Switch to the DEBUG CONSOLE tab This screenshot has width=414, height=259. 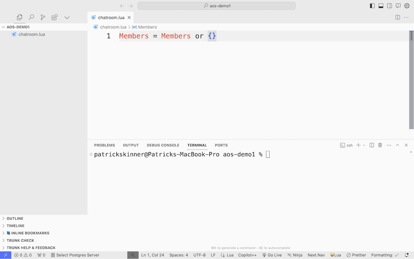point(163,145)
